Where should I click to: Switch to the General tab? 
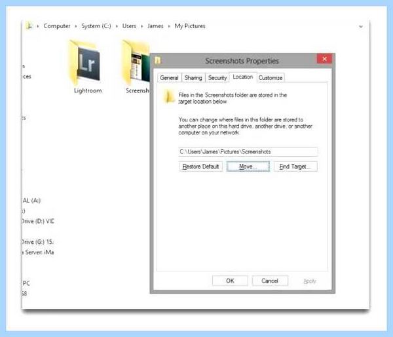pyautogui.click(x=169, y=78)
